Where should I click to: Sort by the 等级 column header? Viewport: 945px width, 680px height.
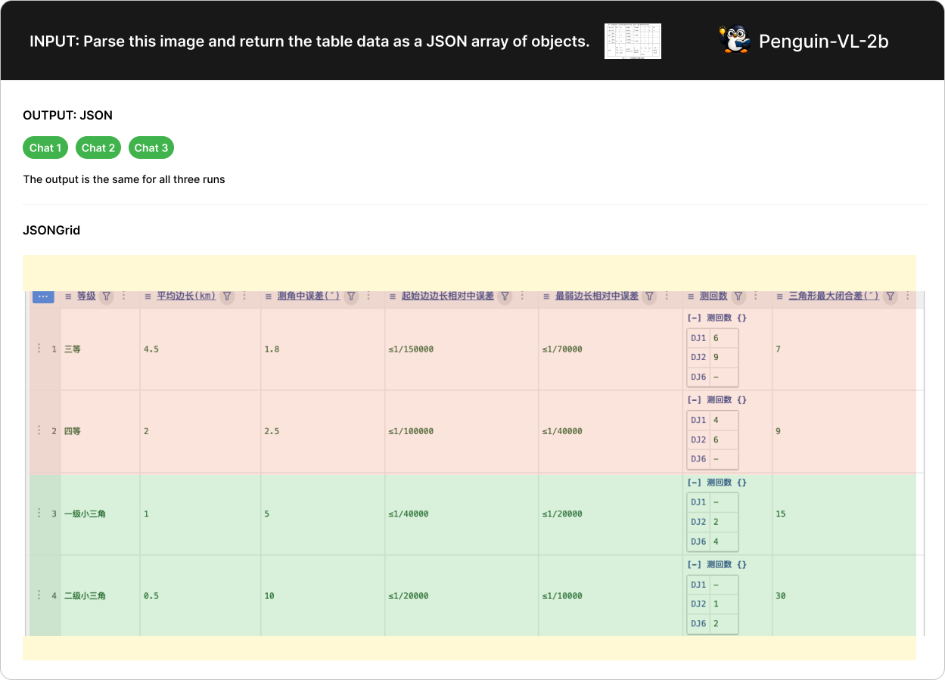pyautogui.click(x=86, y=297)
